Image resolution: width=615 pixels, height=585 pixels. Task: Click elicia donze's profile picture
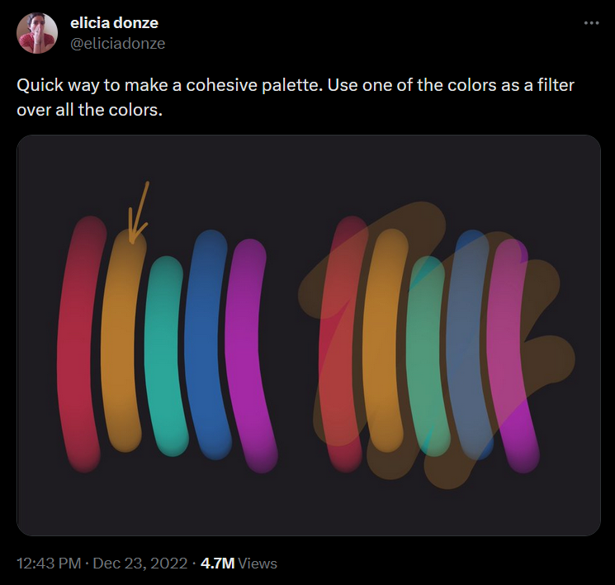[37, 33]
